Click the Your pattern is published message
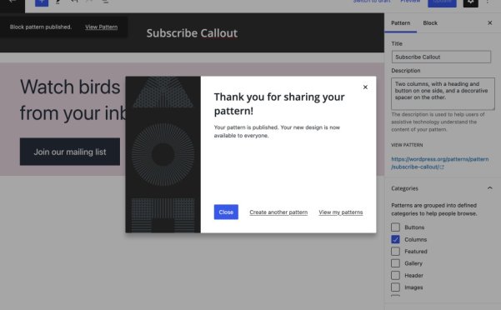Screen dimensions: 501x310 [277, 132]
